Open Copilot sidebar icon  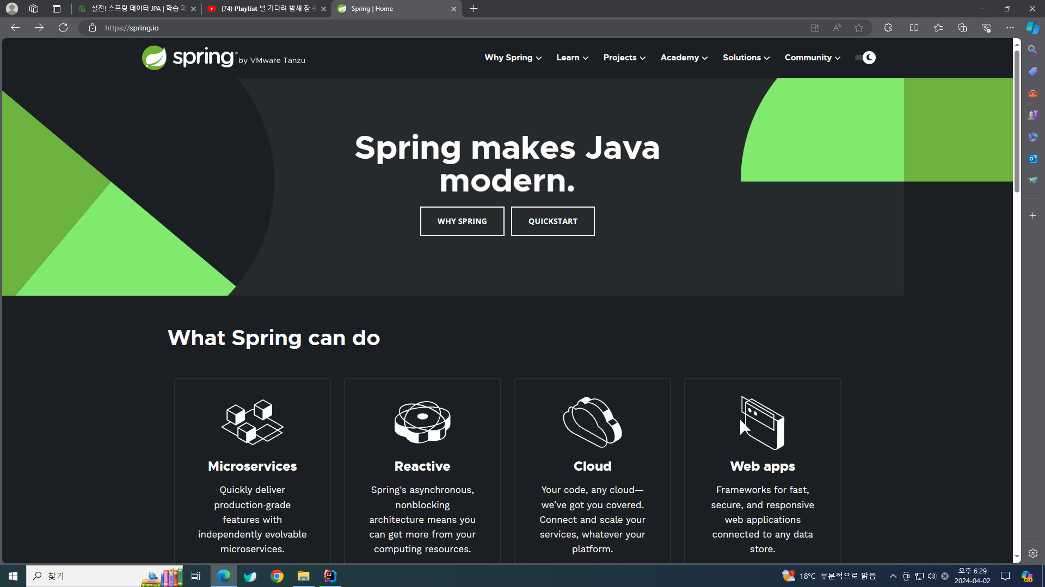coord(1032,28)
